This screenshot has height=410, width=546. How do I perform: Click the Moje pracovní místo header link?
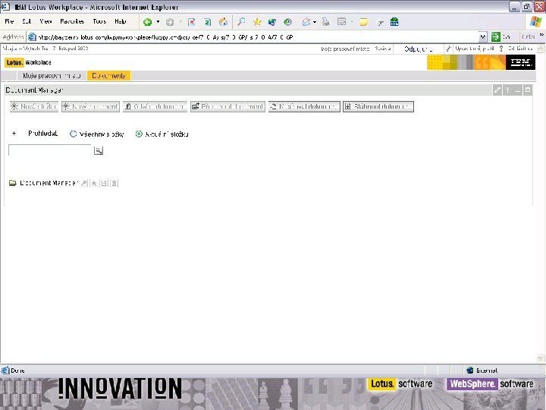[x=345, y=49]
